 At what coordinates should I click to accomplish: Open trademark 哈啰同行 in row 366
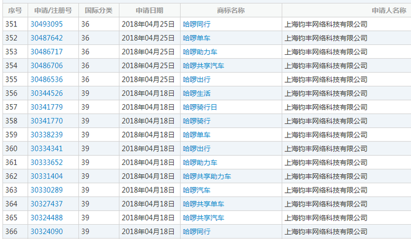tap(197, 232)
